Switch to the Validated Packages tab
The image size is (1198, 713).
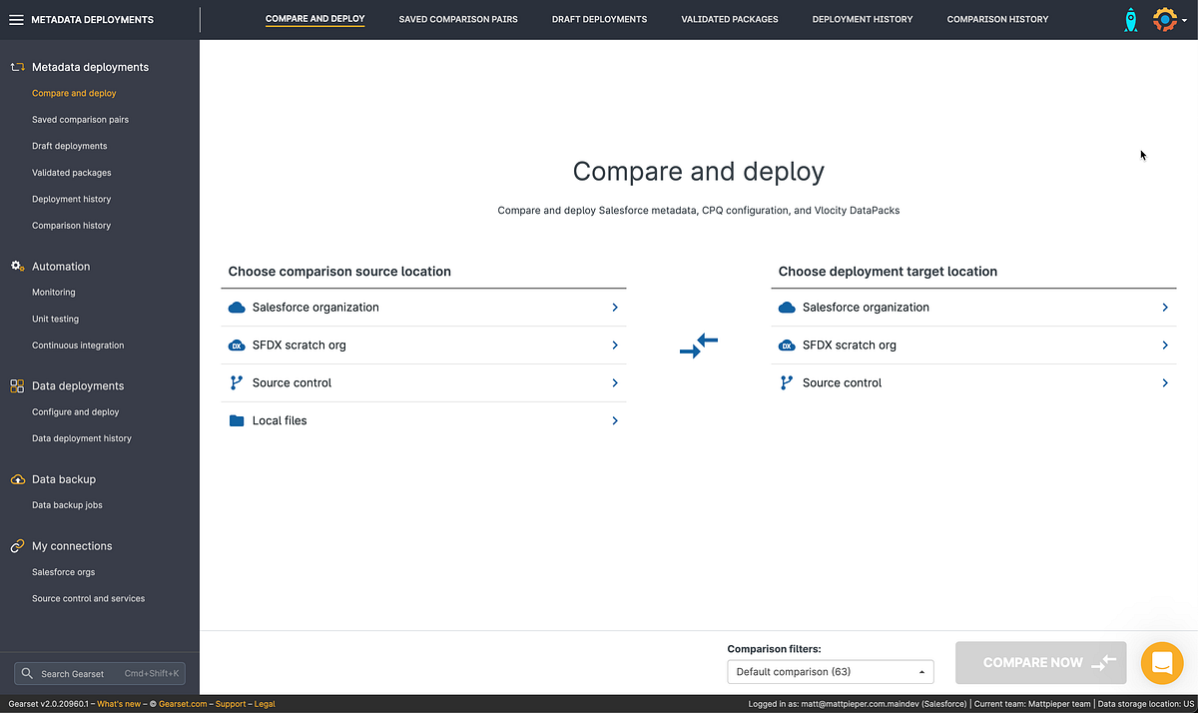click(x=730, y=18)
